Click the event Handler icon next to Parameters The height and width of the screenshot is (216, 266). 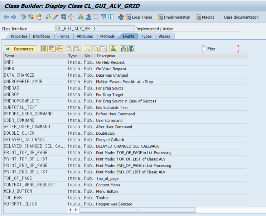tap(44, 49)
